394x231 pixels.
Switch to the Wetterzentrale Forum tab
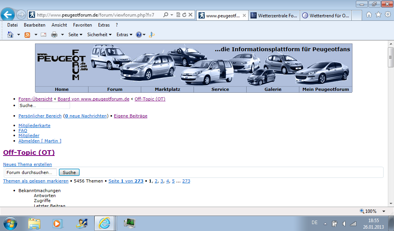(274, 15)
